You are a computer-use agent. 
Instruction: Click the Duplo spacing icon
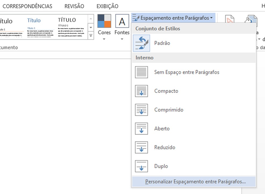(141, 166)
